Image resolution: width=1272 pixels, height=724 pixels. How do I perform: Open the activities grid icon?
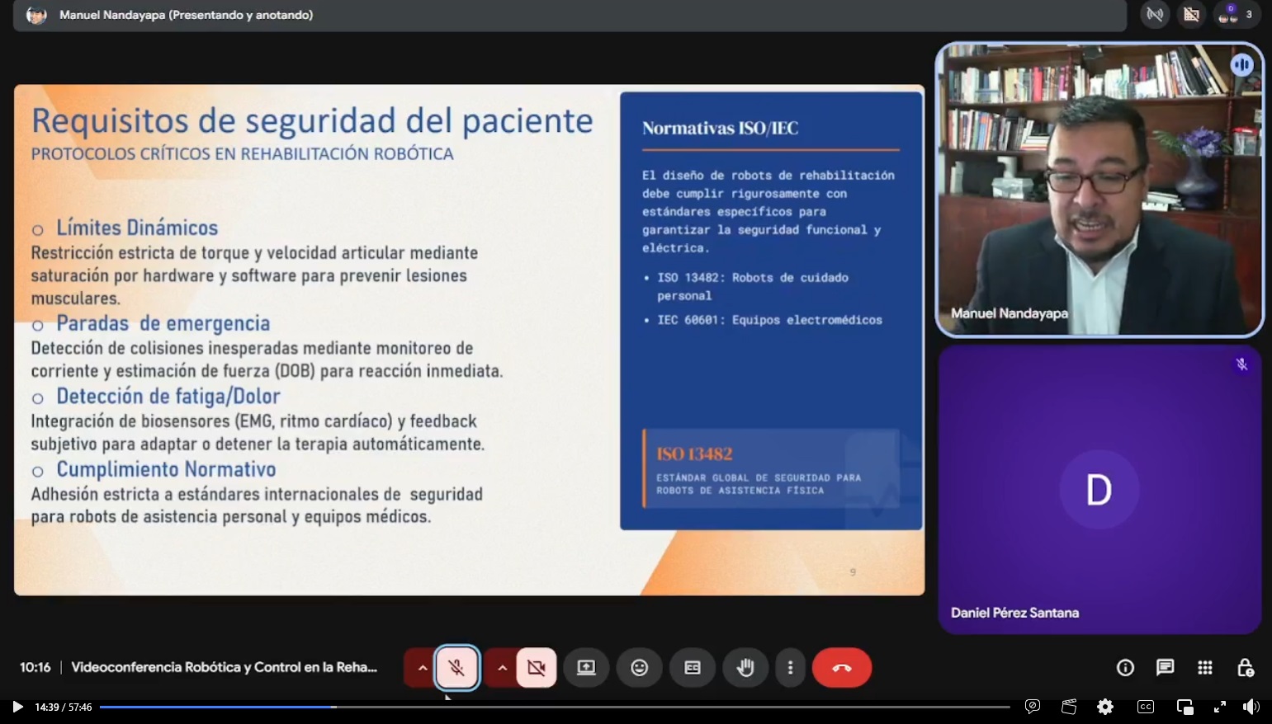1205,668
